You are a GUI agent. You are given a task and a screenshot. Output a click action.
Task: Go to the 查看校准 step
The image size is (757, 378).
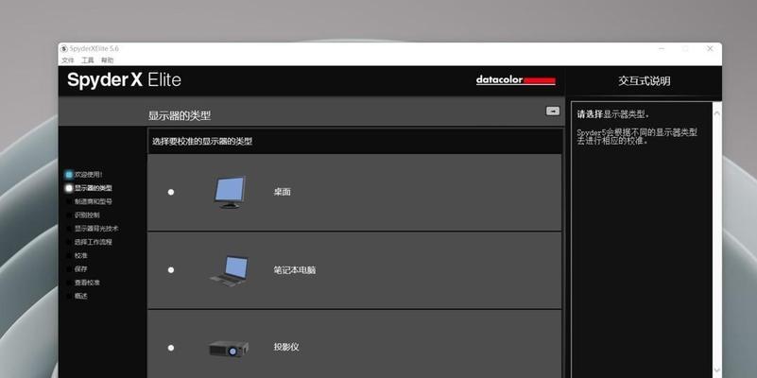click(87, 283)
